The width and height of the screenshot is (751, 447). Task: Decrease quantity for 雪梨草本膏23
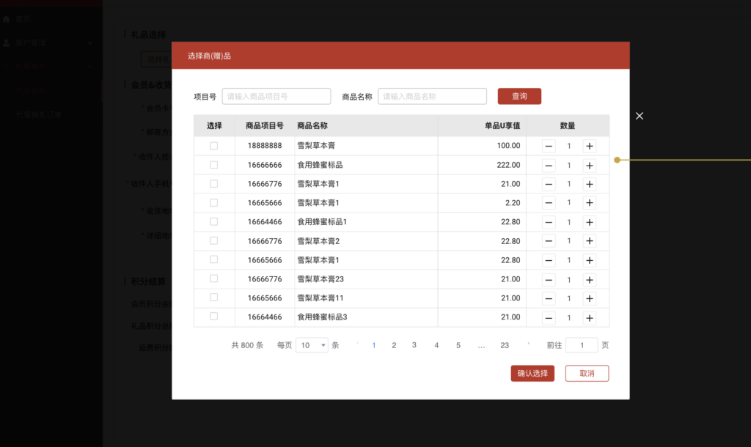point(549,279)
